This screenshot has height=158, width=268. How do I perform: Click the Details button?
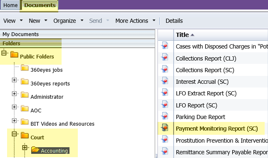coord(174,21)
